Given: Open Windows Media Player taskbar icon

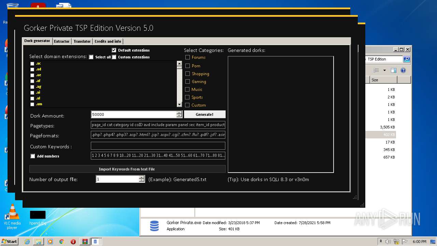Looking at the screenshot, I should [x=50, y=242].
